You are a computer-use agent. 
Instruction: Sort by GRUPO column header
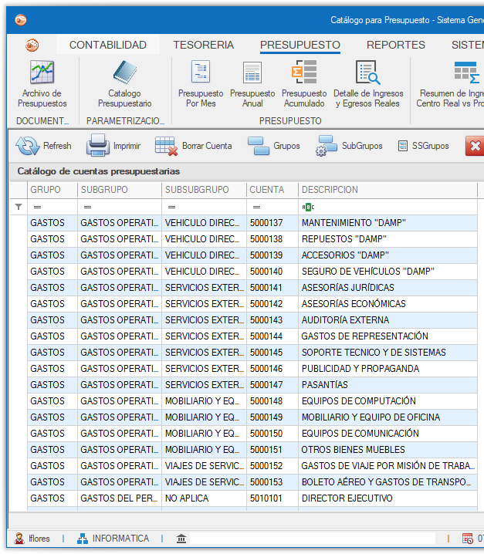pyautogui.click(x=52, y=190)
